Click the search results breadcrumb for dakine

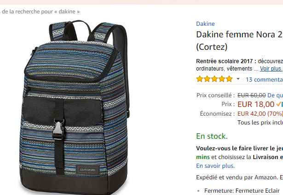click(x=40, y=12)
